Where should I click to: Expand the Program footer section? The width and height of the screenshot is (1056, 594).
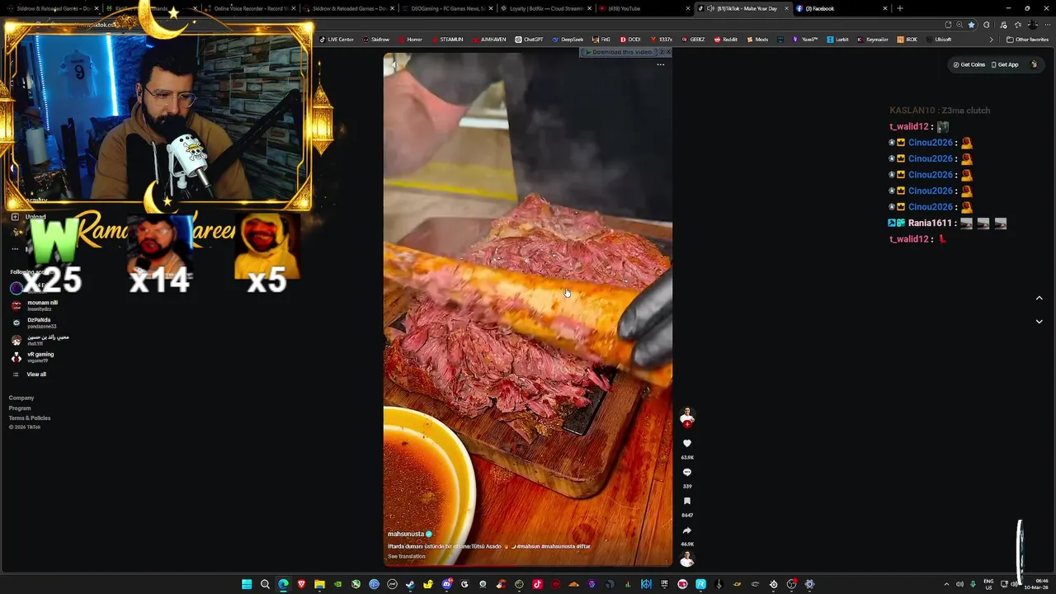click(x=20, y=408)
